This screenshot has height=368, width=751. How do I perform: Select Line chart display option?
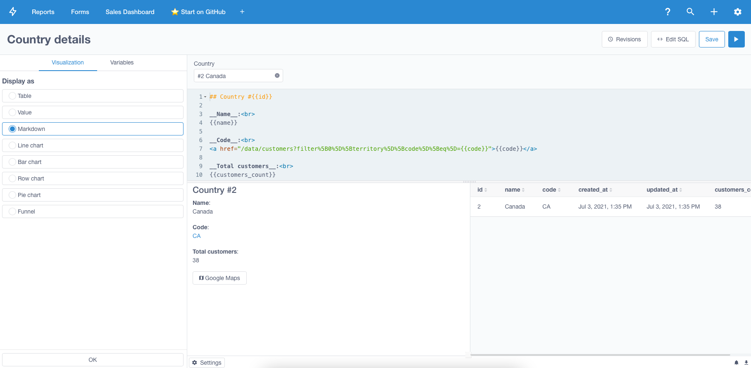(x=93, y=145)
